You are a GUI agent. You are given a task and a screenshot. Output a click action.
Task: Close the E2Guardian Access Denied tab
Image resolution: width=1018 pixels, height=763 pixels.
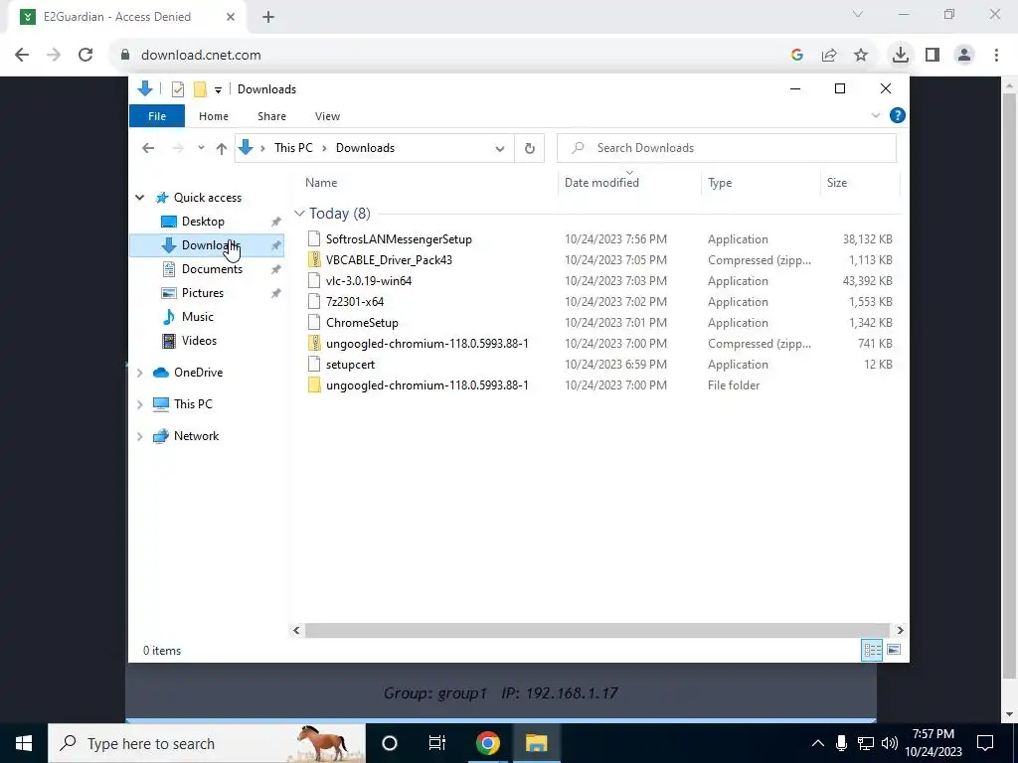pos(231,17)
